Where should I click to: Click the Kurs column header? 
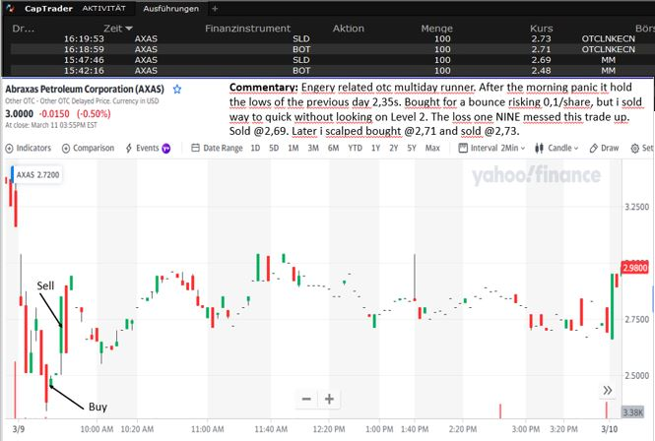point(541,29)
